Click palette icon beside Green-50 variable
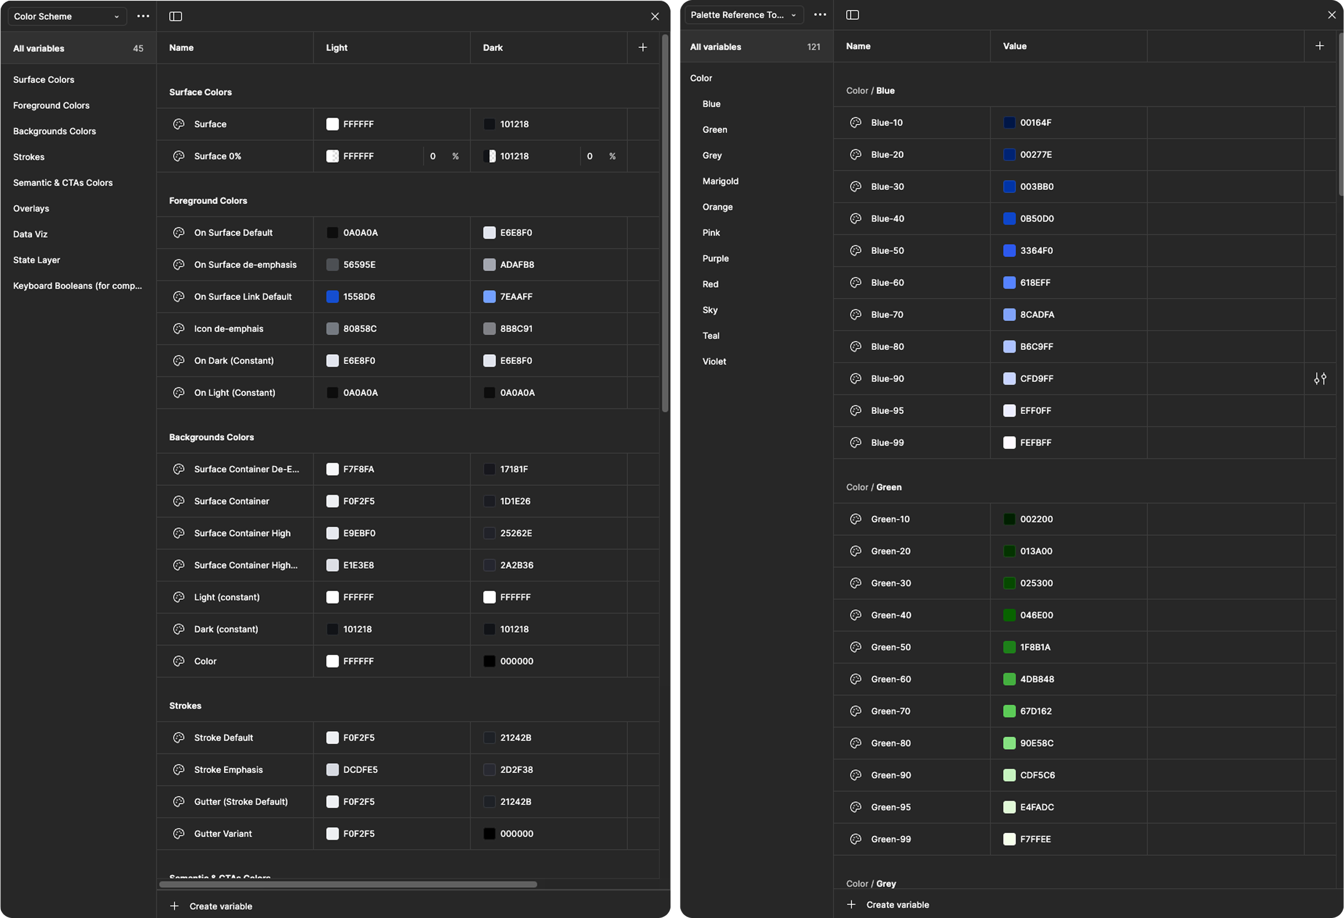The height and width of the screenshot is (918, 1344). (x=855, y=647)
